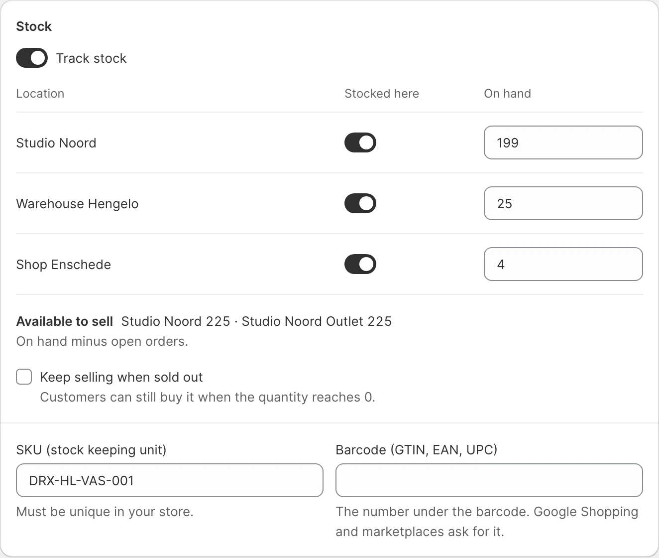This screenshot has width=659, height=558.
Task: Edit Warehouse Hengelo on hand quantity field
Action: point(563,203)
